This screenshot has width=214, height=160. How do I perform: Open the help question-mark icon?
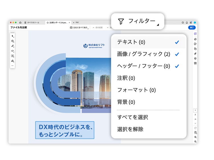(183, 22)
